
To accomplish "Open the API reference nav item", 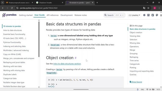I will click(52, 15).
